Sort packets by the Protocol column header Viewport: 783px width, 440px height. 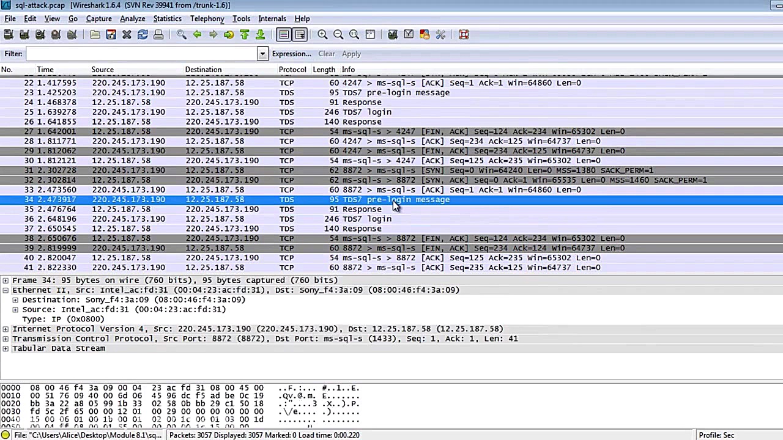(292, 70)
